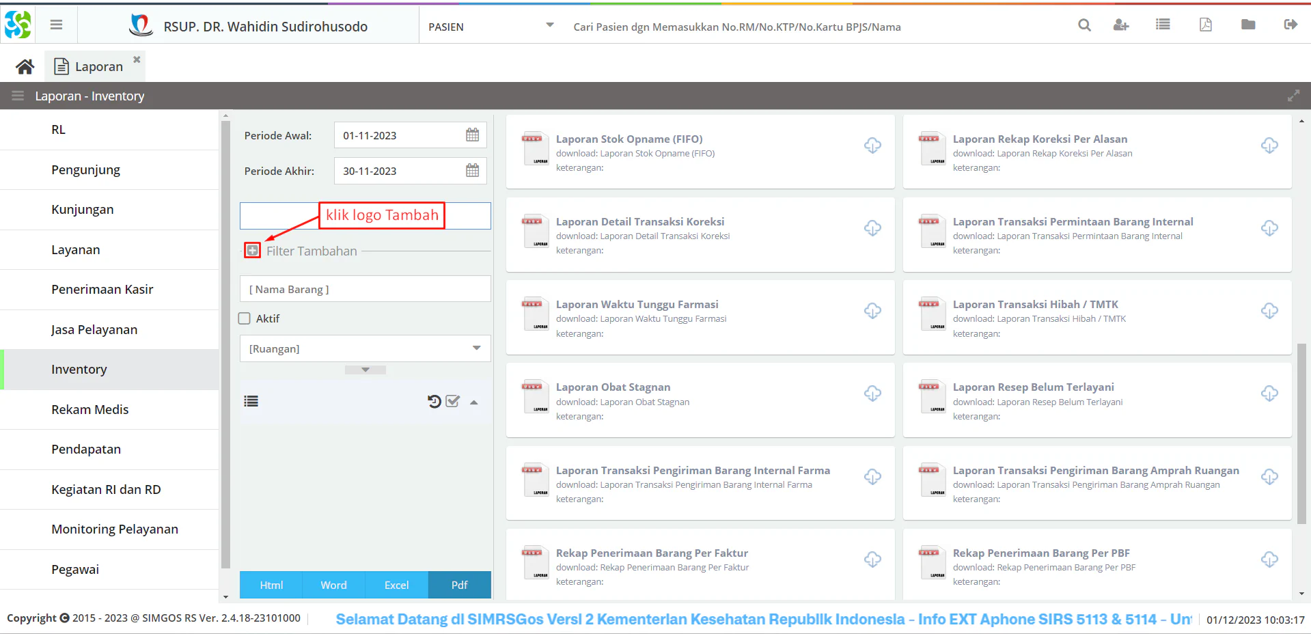Download Rekap Penerimaan Barang Per Faktur cloud icon
The width and height of the screenshot is (1311, 634).
pyautogui.click(x=872, y=559)
